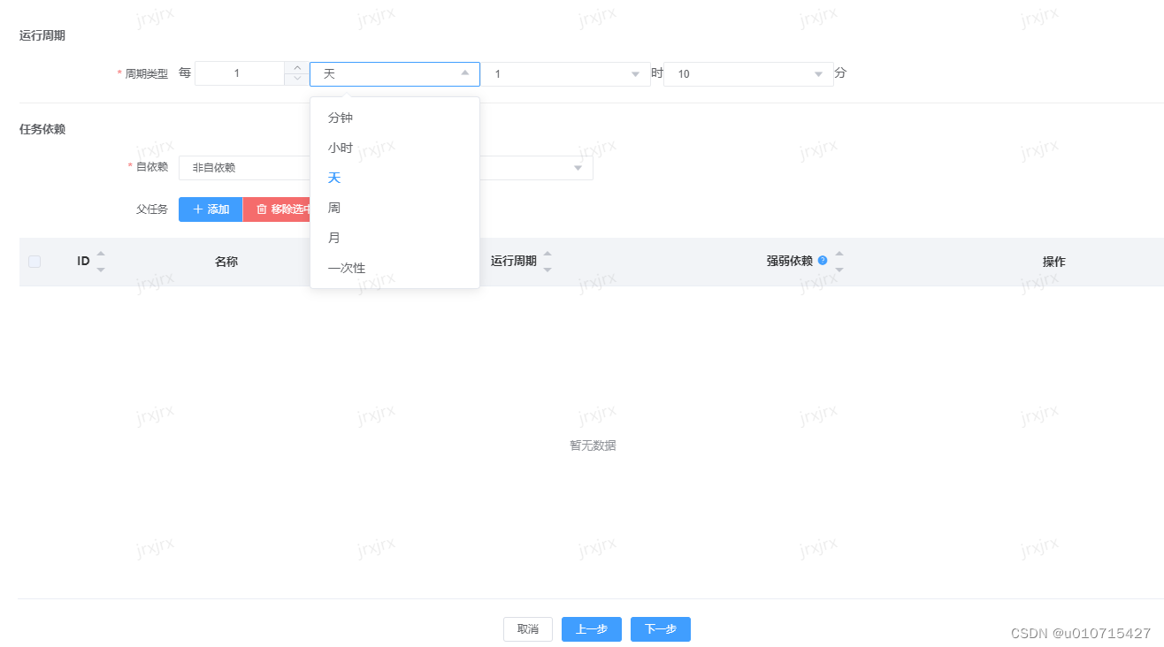Click the red 移除选中 button

[x=277, y=209]
